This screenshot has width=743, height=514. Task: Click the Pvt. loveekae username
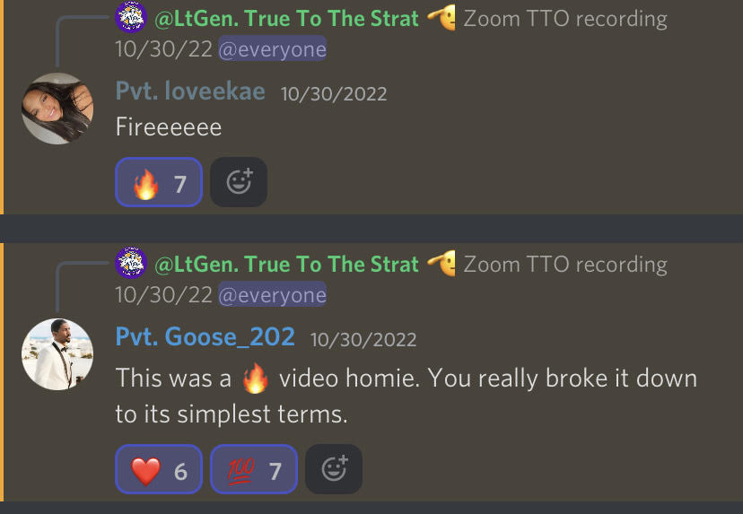pos(190,91)
